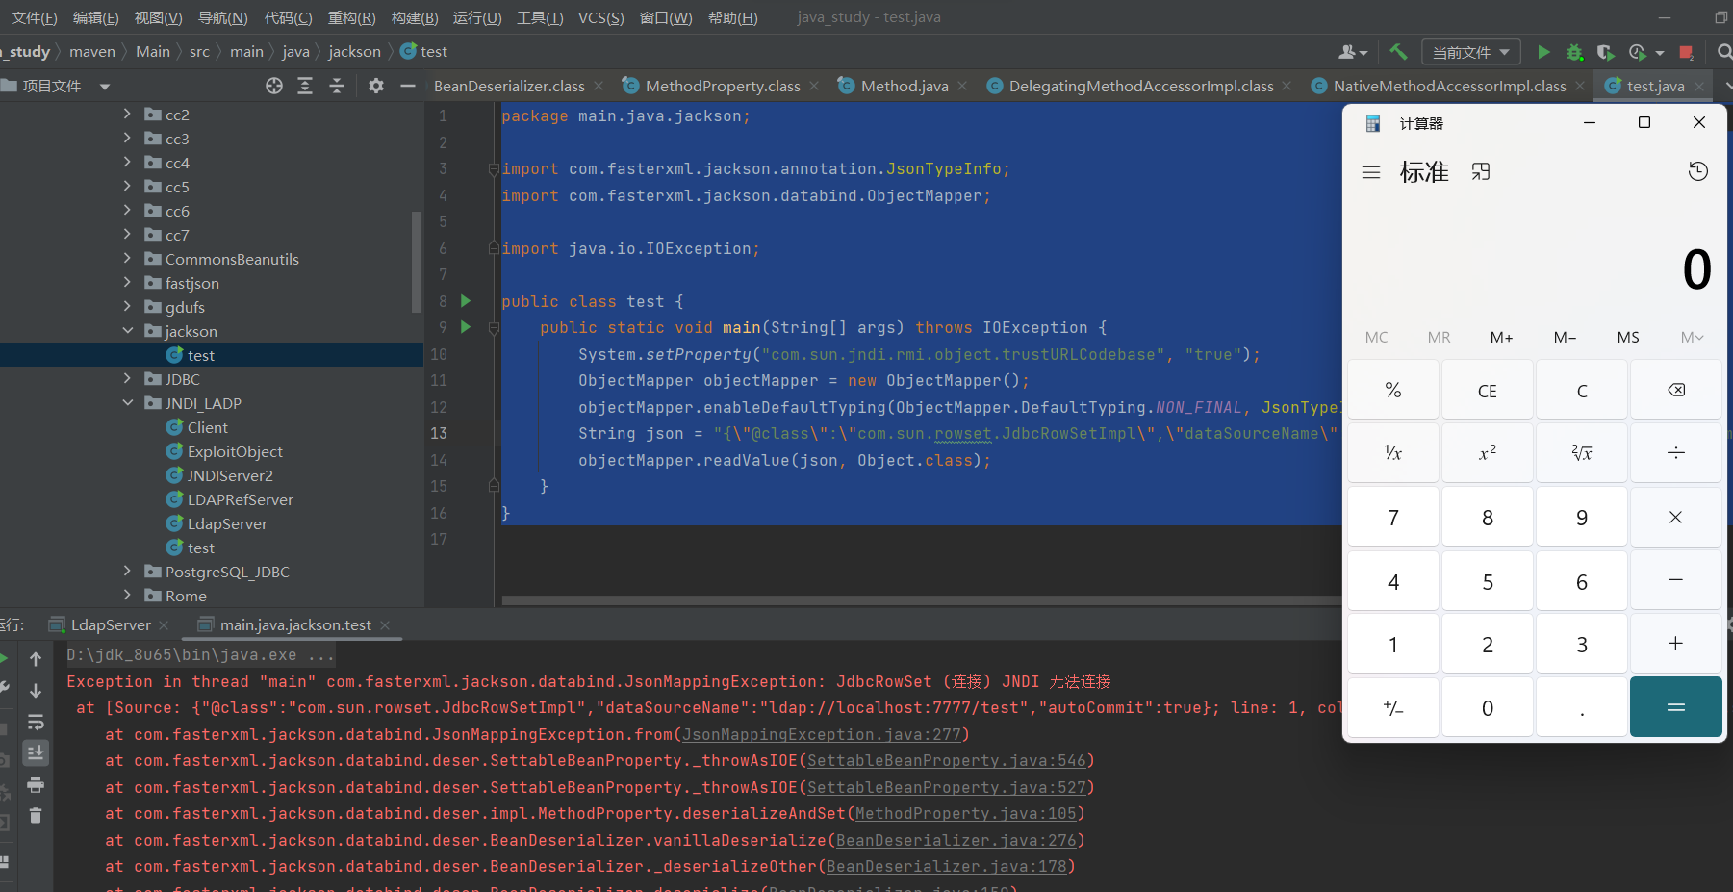The image size is (1733, 892).
Task: Open calculator history panel
Action: pyautogui.click(x=1698, y=171)
